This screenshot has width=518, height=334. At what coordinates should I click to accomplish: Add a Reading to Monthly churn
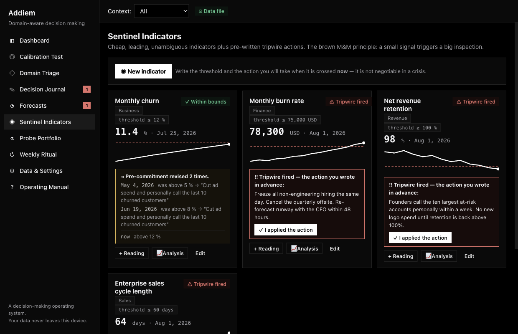tap(132, 253)
